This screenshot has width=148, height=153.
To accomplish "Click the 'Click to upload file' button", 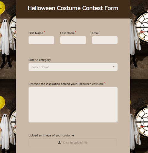I will point(73,143).
